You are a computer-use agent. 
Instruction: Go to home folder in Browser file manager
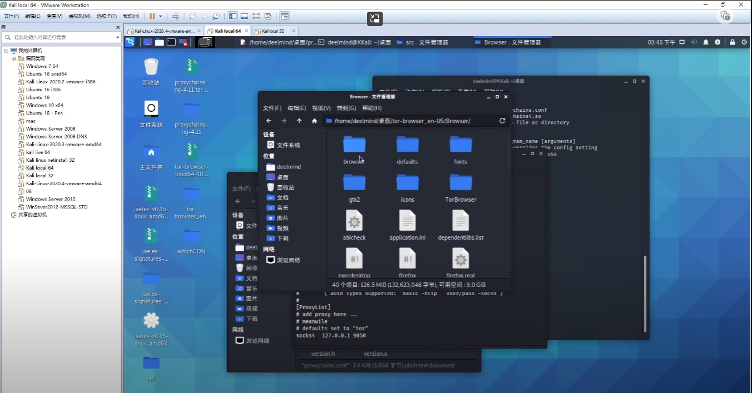[x=314, y=121]
